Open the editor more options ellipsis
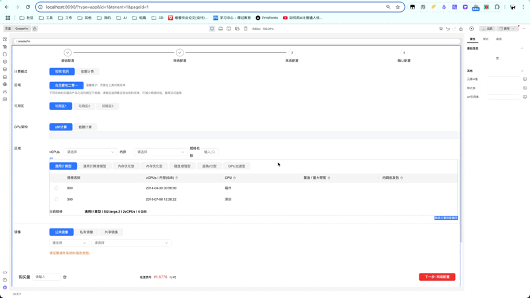Screen dimensions: 530x298 click(524, 28)
